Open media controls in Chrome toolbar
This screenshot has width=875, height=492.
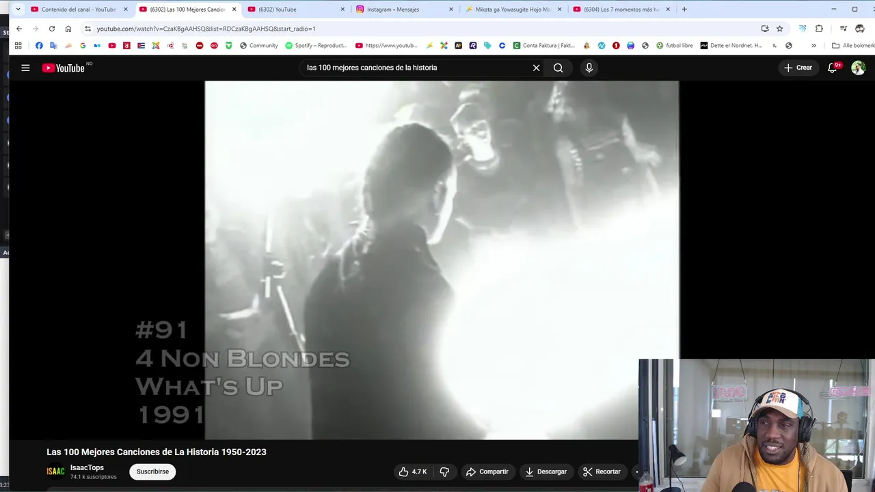point(844,29)
